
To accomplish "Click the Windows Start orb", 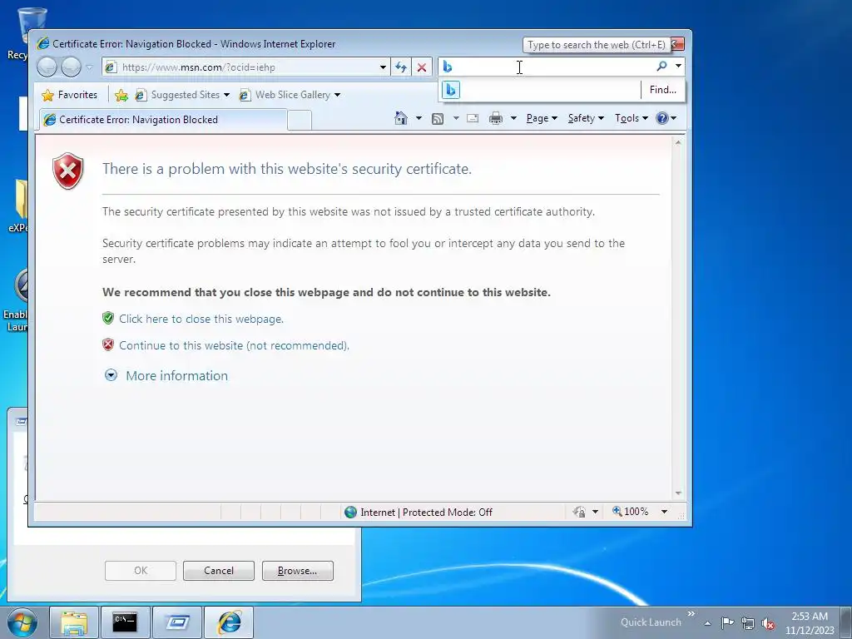I will coord(22,622).
